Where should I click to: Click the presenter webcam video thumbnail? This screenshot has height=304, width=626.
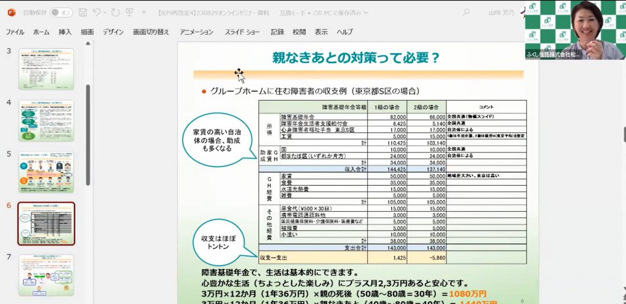pos(575,30)
